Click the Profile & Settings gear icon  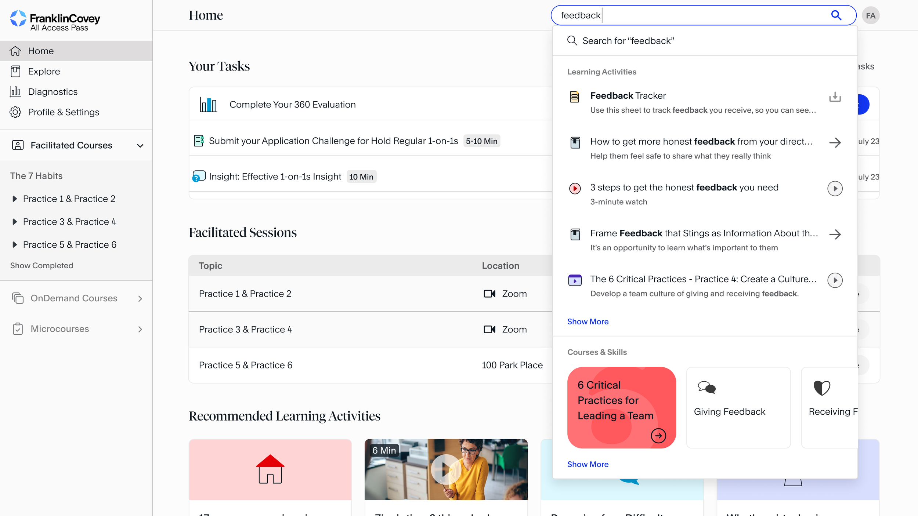(15, 112)
